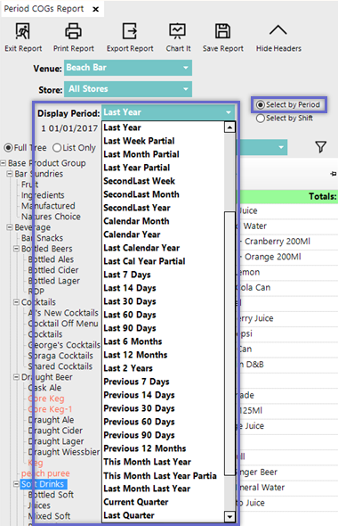This screenshot has width=338, height=526.
Task: Choose the Select by Period radio button
Action: [260, 104]
